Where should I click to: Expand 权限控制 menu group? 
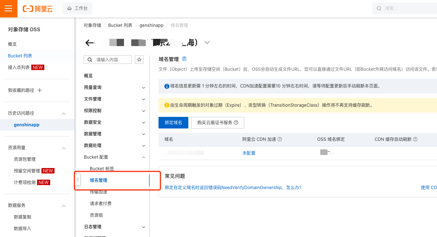coord(115,110)
